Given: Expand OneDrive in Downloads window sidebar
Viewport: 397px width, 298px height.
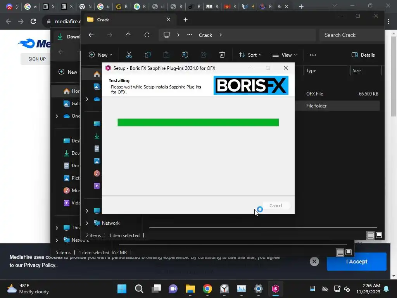Looking at the screenshot, I should (57, 116).
